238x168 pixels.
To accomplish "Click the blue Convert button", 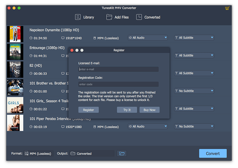I will 213,153.
